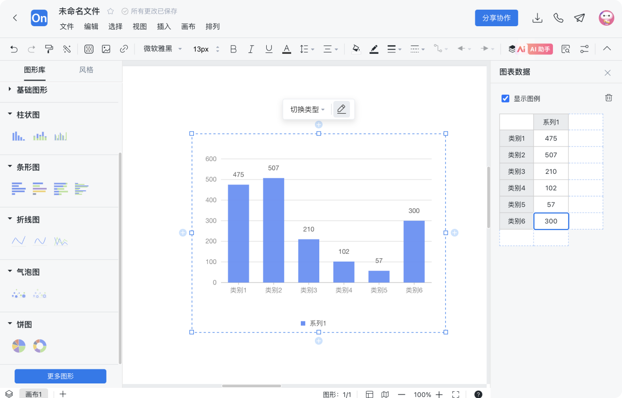Click the 分享协作 button

[x=496, y=17]
